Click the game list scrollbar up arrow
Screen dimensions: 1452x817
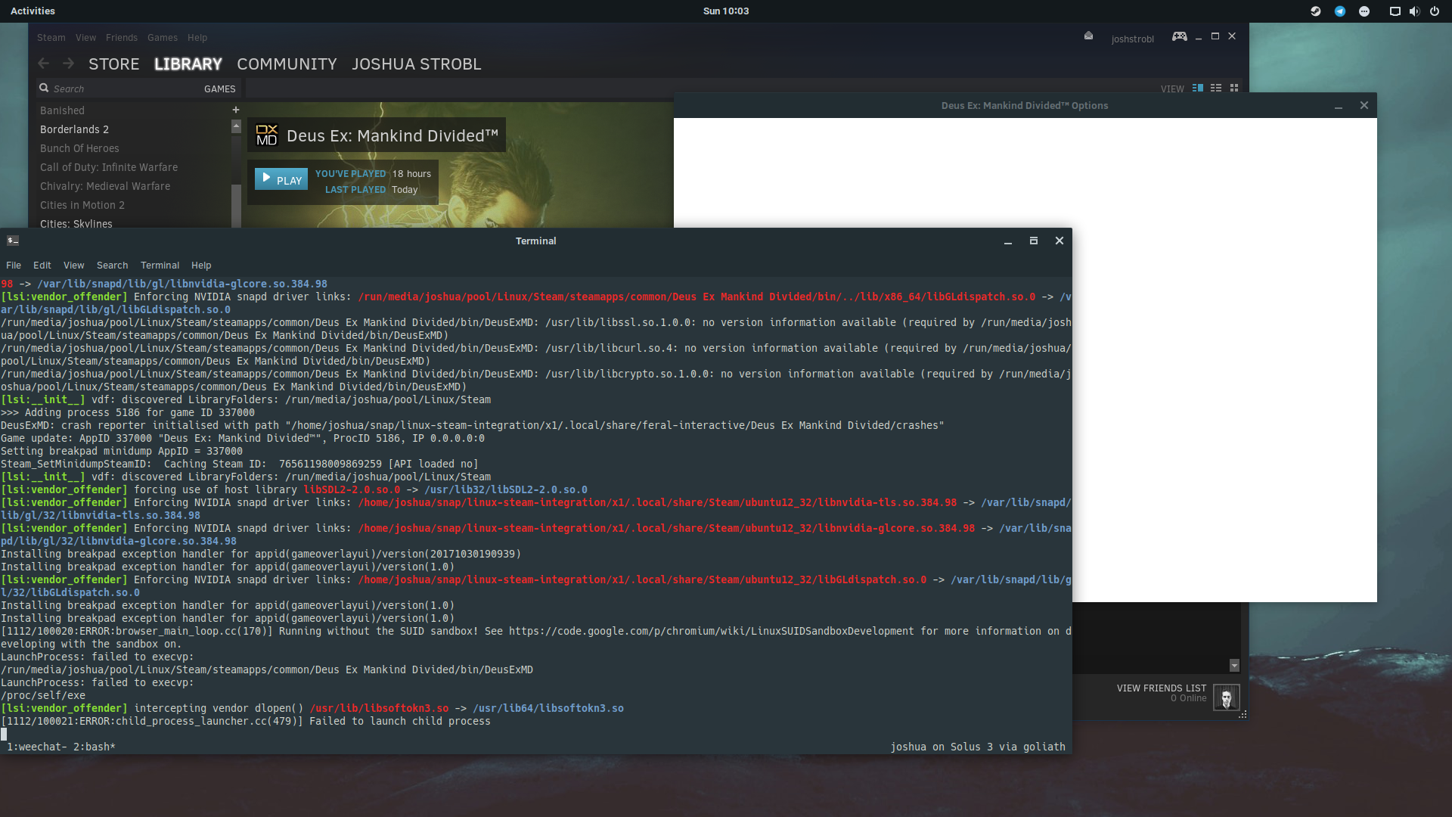coord(236,126)
